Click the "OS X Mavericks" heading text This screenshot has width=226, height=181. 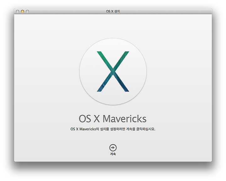pos(113,119)
